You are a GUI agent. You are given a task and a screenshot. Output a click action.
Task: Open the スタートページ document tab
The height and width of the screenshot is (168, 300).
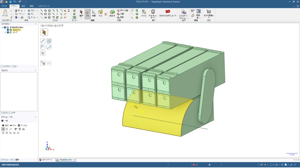pyautogui.click(x=46, y=160)
